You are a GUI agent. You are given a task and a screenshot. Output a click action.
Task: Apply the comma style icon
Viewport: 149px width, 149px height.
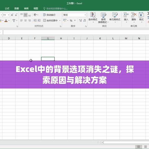click(75, 20)
